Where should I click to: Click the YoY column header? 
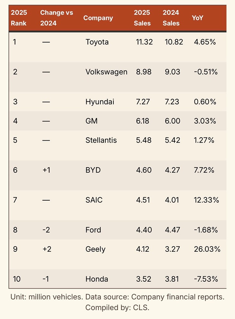[197, 18]
